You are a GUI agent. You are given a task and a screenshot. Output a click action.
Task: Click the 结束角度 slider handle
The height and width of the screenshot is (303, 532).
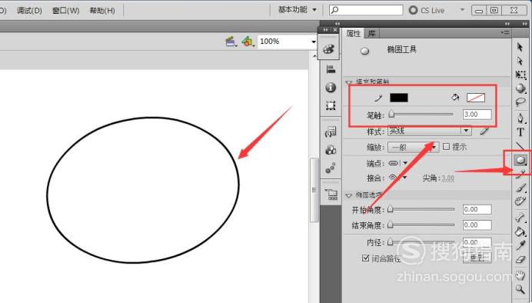(x=391, y=225)
